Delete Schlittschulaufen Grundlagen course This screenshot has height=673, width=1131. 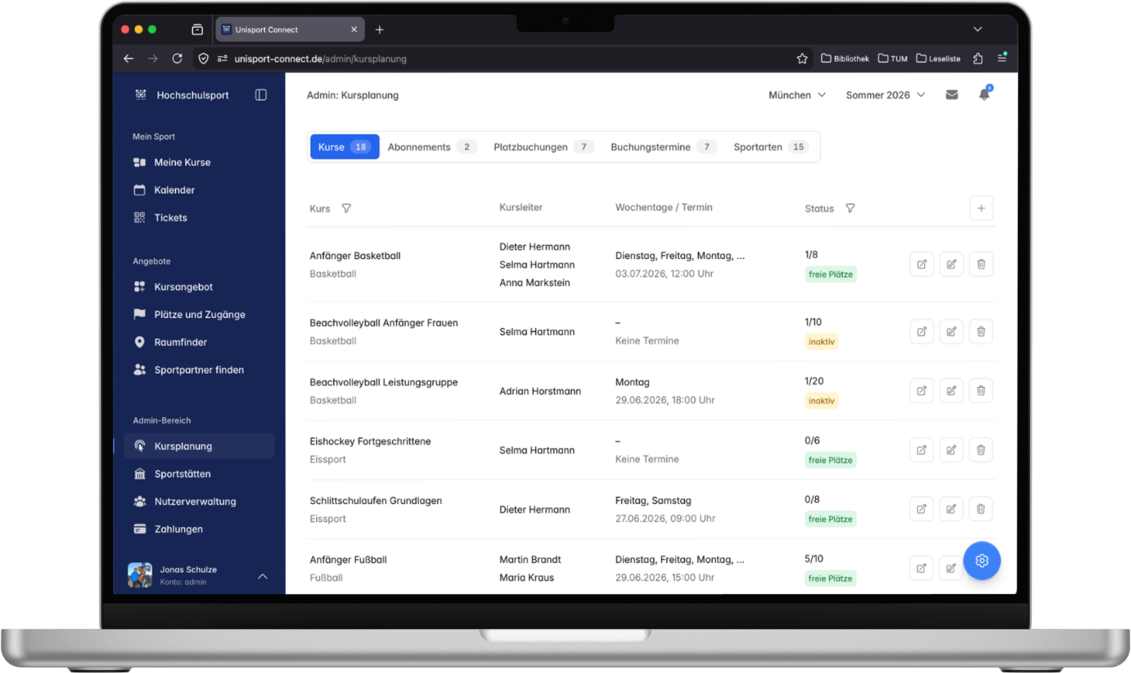point(981,509)
